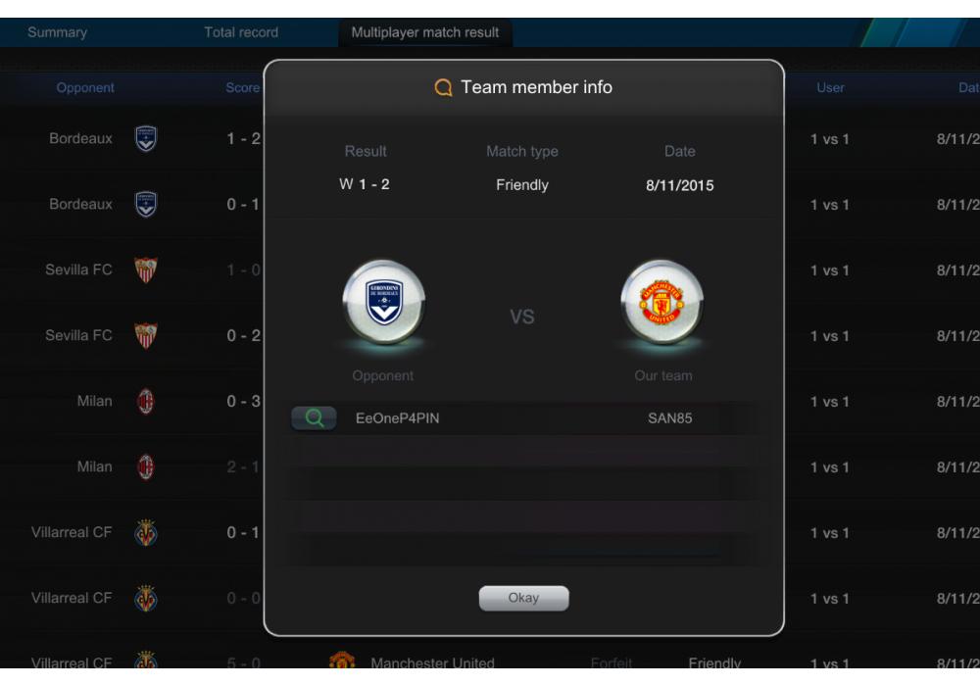Image resolution: width=980 pixels, height=686 pixels.
Task: Select the opponent player name EeOneP4PIN
Action: click(398, 418)
